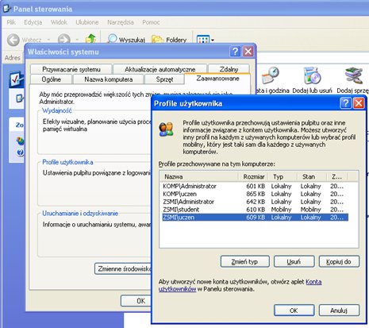Click the Panel sterowania title bar icon

click(x=7, y=9)
